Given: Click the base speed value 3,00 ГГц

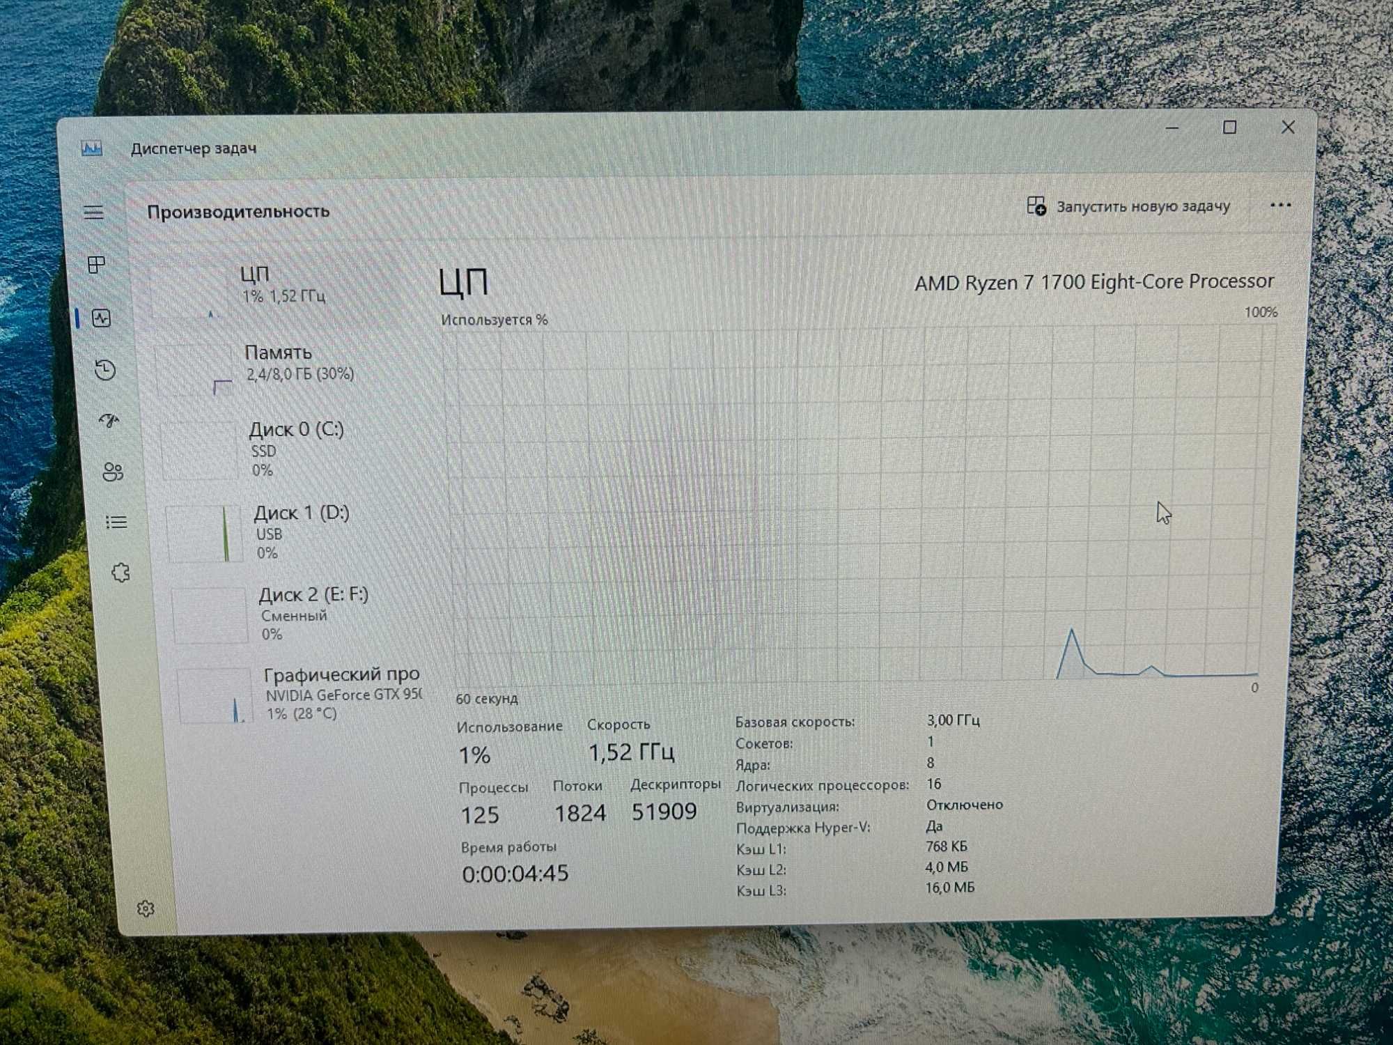Looking at the screenshot, I should pyautogui.click(x=953, y=720).
